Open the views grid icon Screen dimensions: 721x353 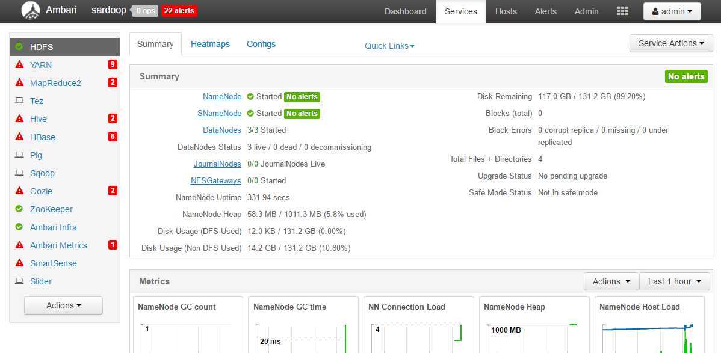622,11
